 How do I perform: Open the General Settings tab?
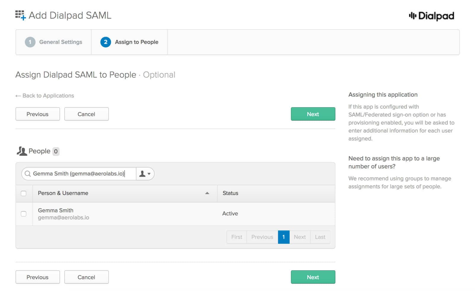[x=60, y=42]
